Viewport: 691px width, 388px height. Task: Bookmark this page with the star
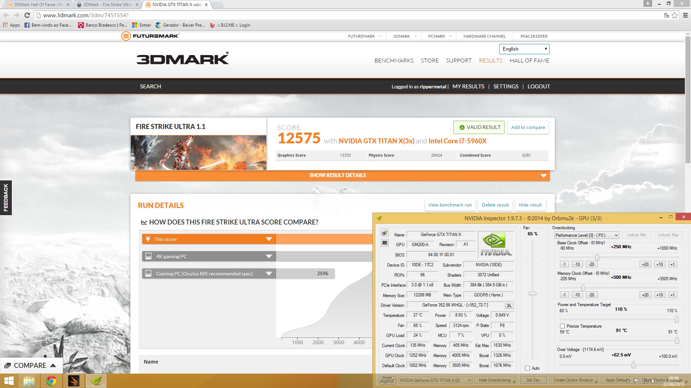(x=675, y=15)
